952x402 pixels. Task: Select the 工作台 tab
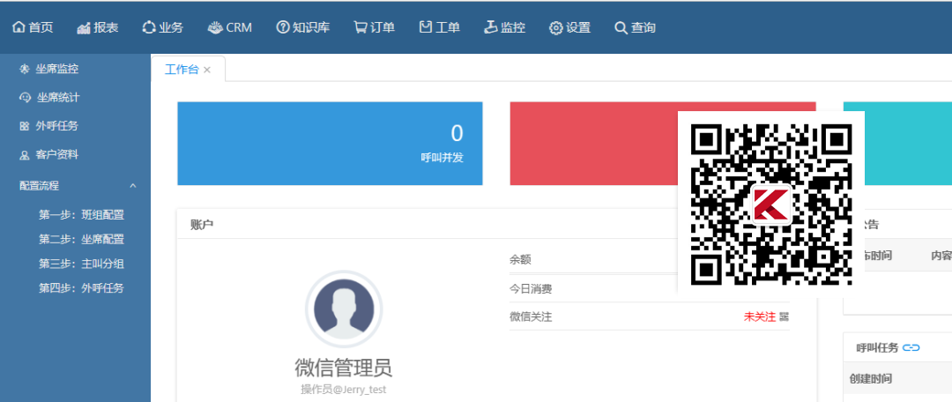(182, 70)
